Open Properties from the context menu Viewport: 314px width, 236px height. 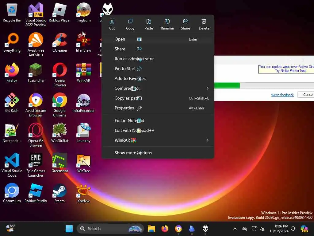point(158,108)
